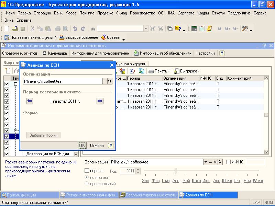Click the left arrow to previous period

point(30,101)
